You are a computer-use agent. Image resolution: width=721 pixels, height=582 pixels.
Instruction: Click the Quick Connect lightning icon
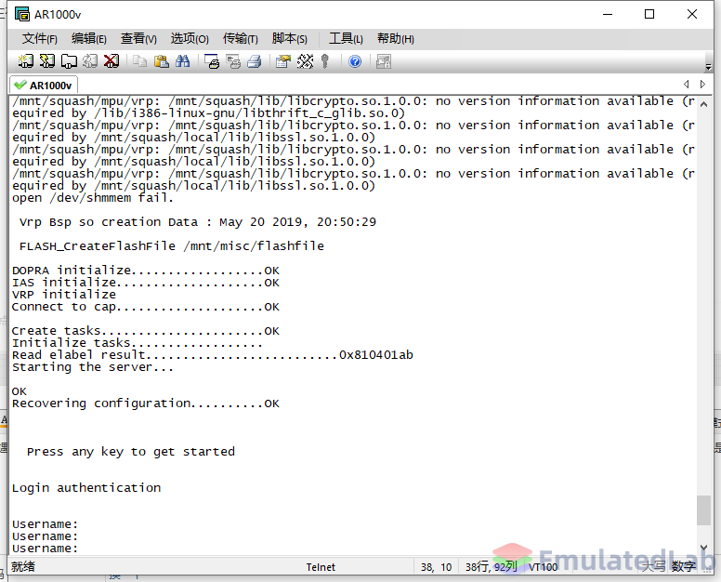click(46, 61)
